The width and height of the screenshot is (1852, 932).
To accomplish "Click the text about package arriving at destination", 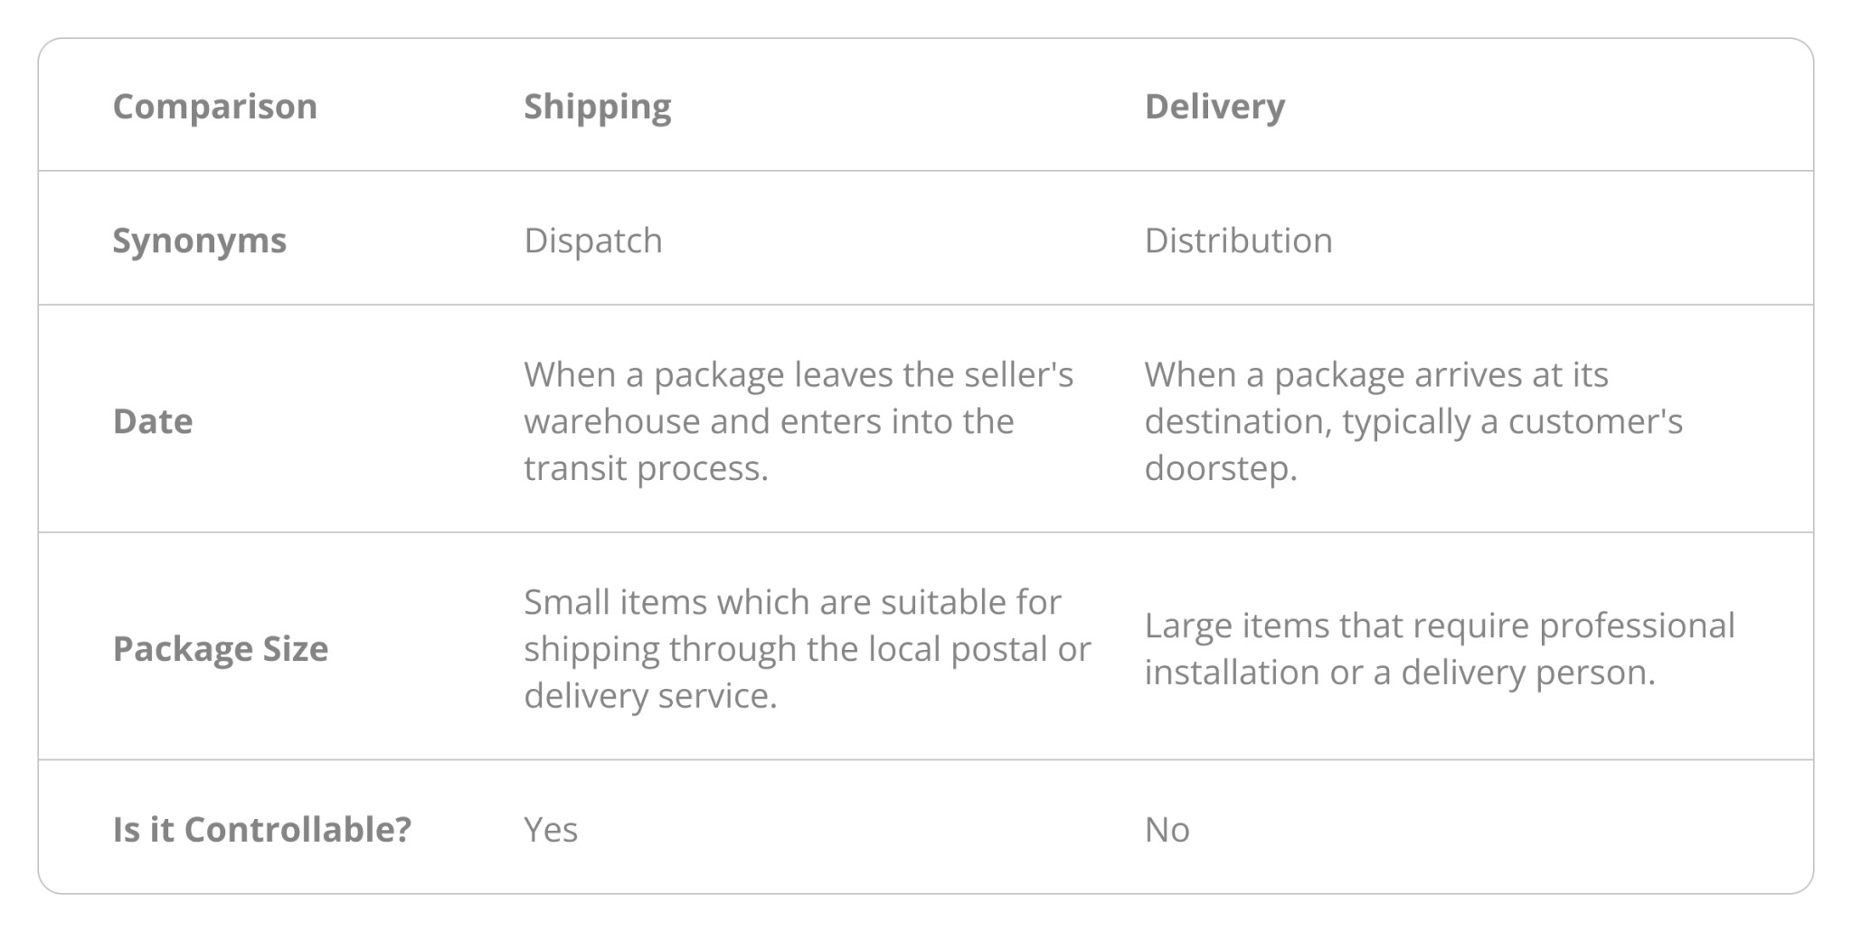I will click(x=1413, y=421).
